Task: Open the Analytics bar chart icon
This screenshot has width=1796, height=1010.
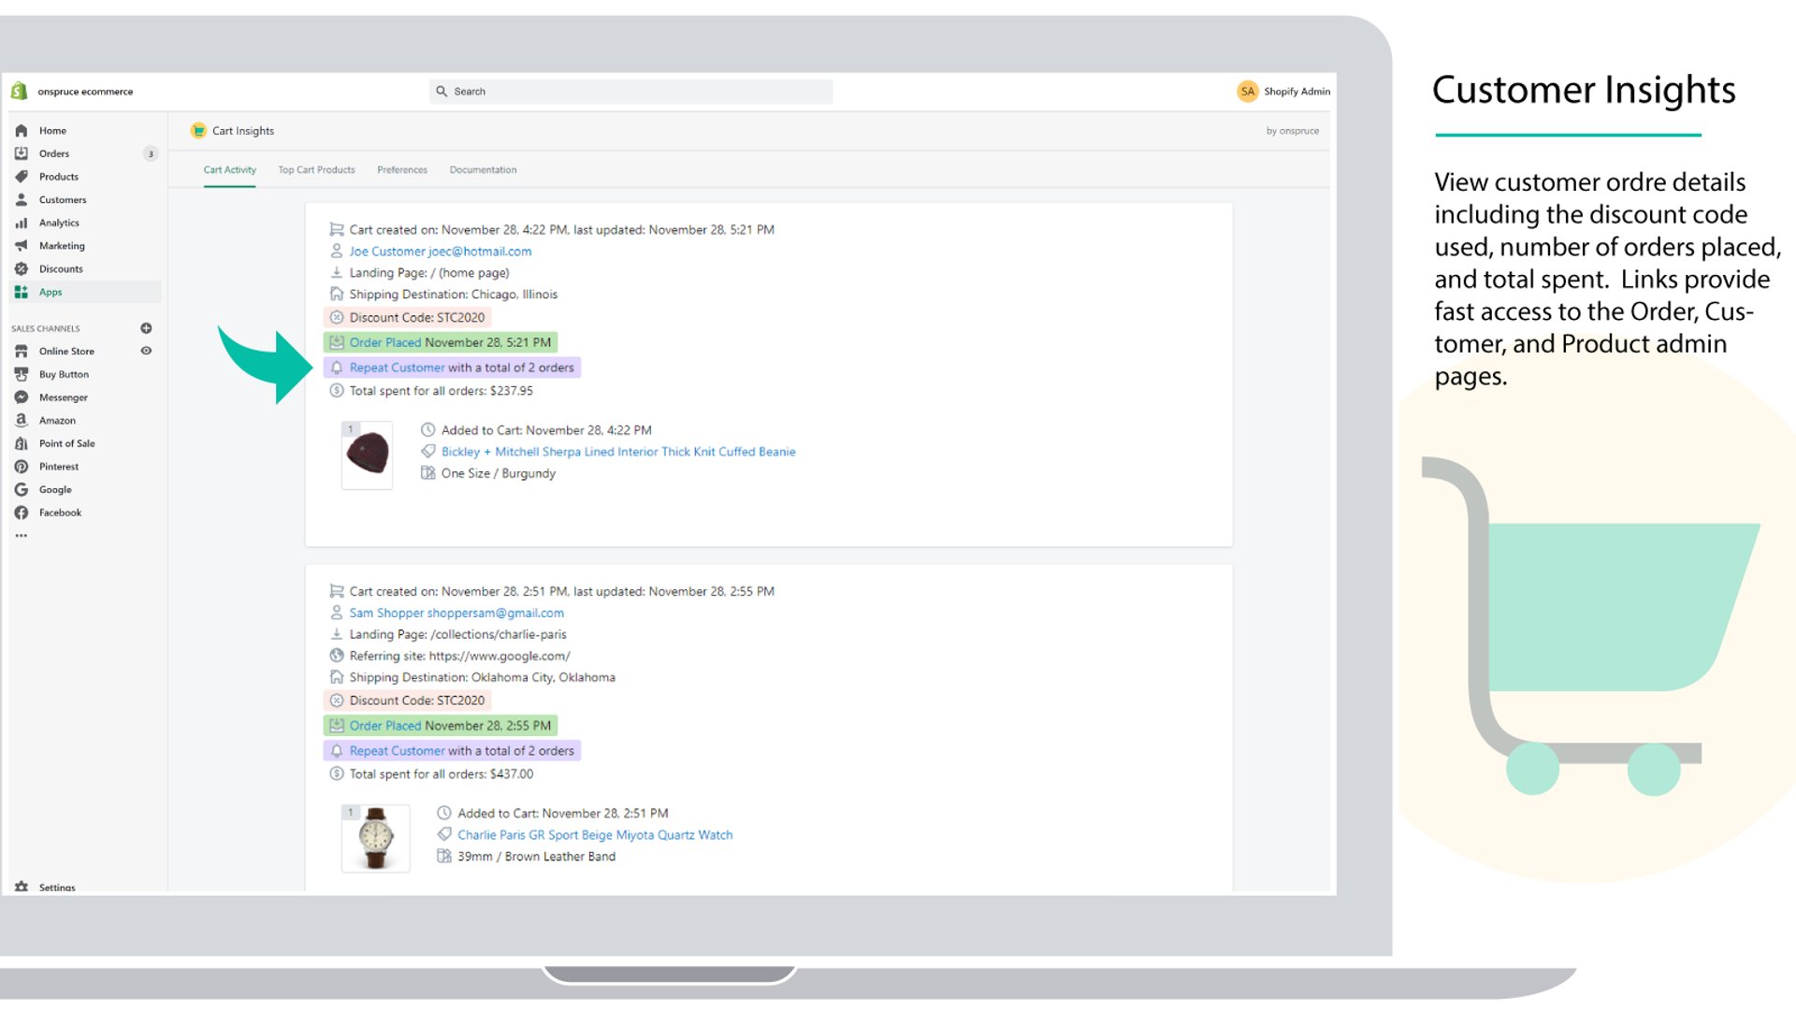Action: pos(22,223)
